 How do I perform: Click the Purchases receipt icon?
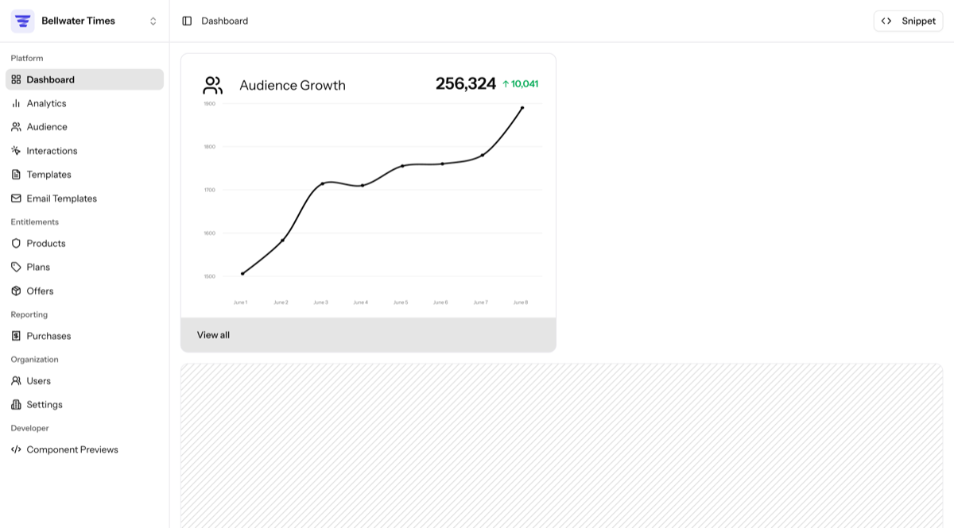coord(16,336)
